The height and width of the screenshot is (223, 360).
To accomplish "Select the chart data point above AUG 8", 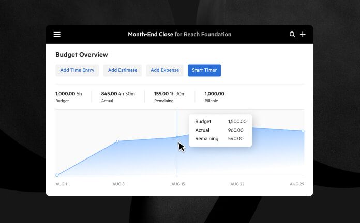I will pos(117,141).
